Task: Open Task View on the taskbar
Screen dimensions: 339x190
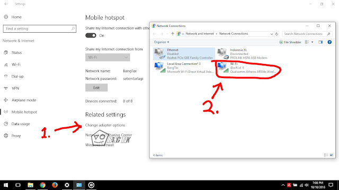Action: tap(18, 185)
